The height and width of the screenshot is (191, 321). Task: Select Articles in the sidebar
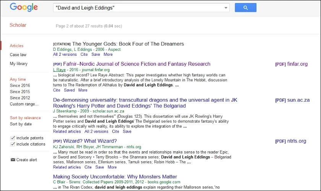pos(16,46)
